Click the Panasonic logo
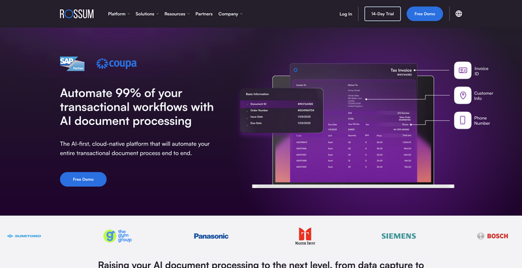522x268 pixels. (x=211, y=236)
